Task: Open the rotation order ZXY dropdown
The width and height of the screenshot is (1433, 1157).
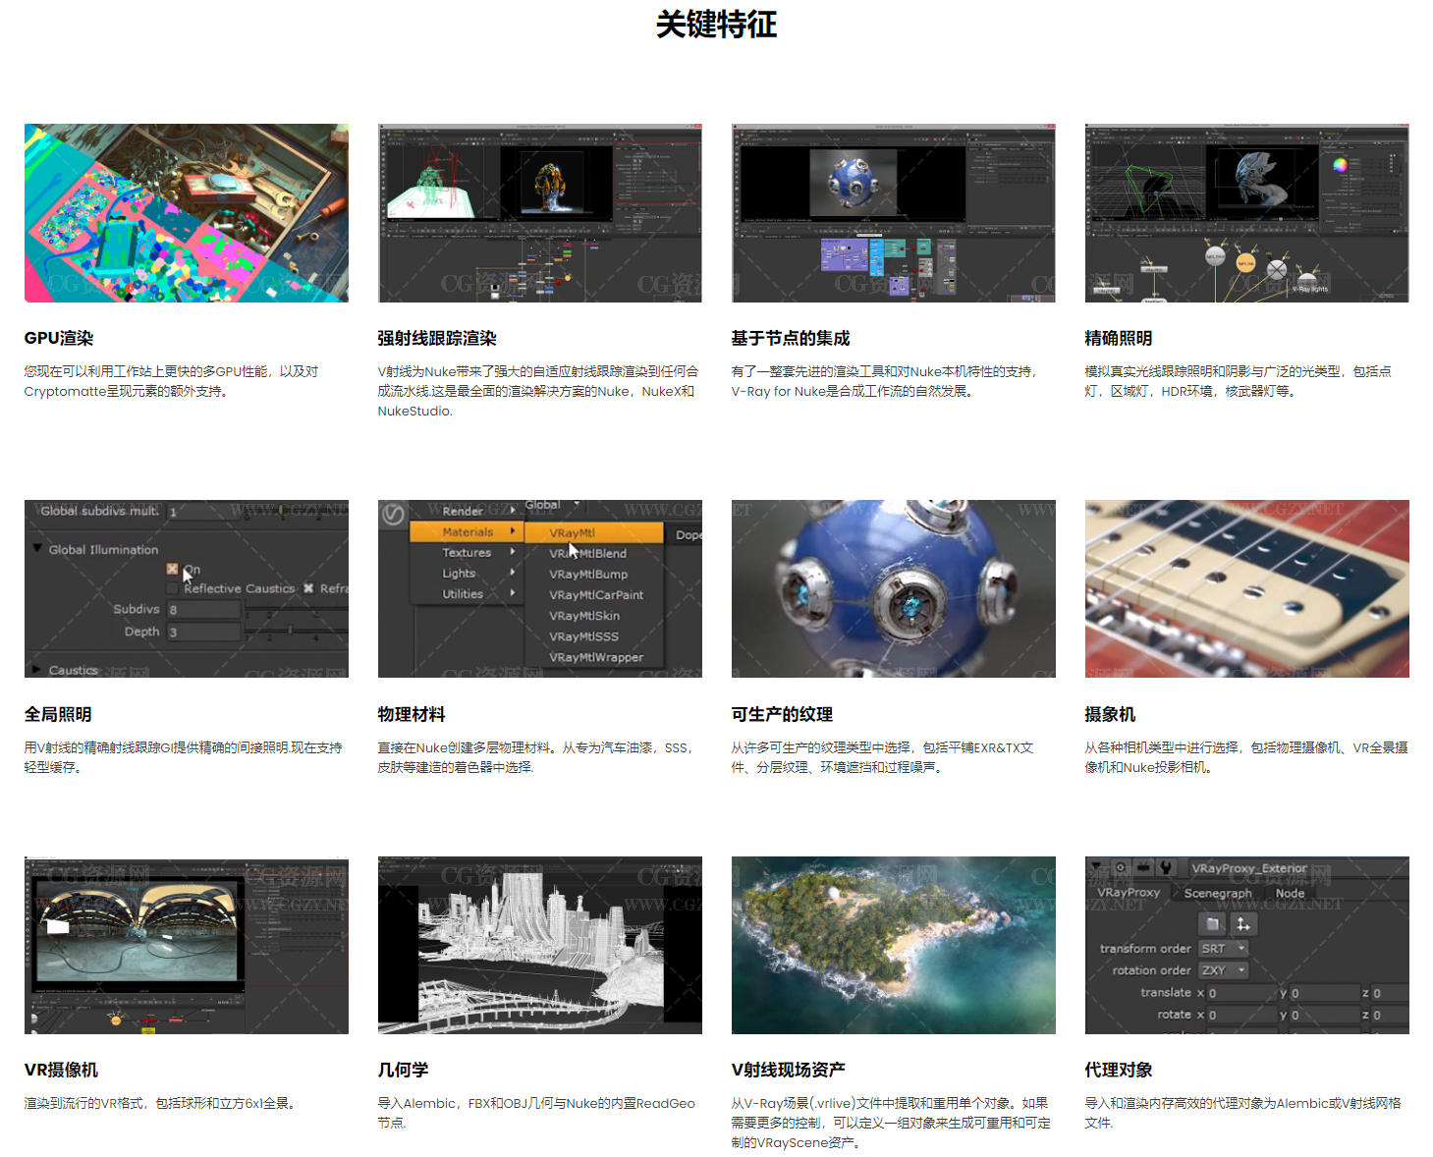Action: coord(1223,970)
